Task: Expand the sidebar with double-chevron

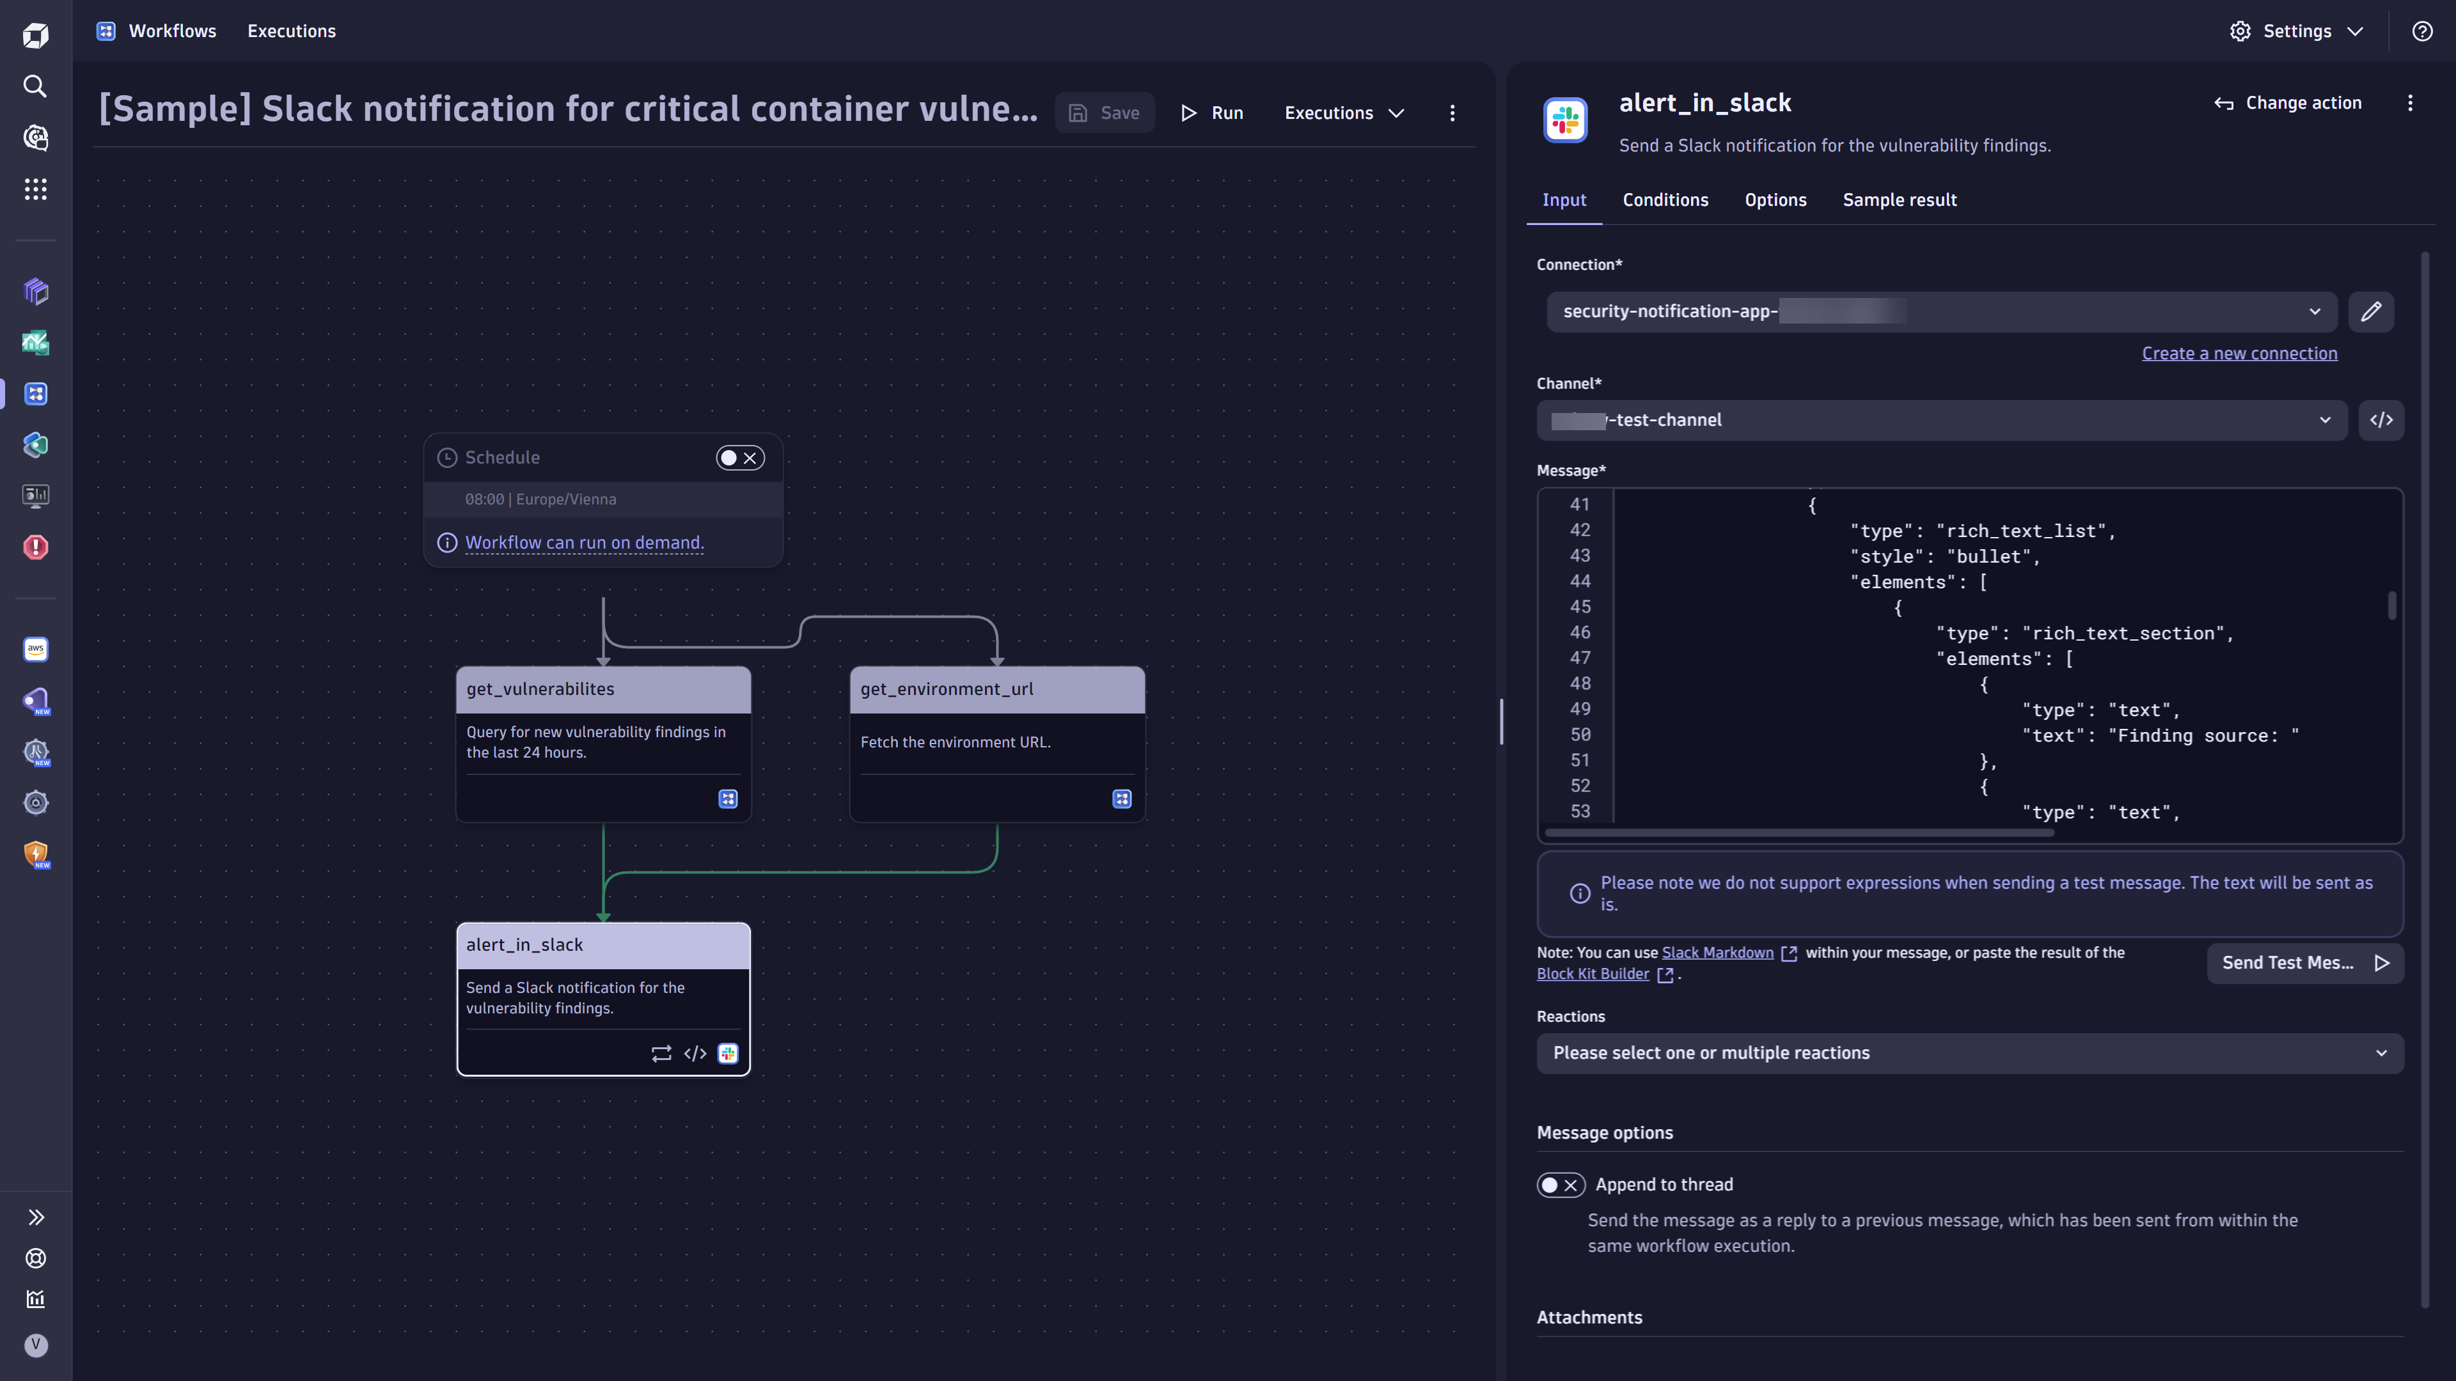Action: 35,1217
